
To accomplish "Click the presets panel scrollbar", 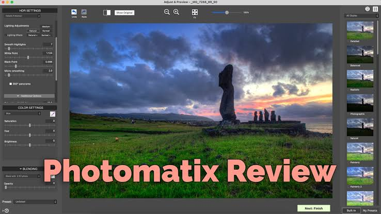I will pyautogui.click(x=377, y=38).
